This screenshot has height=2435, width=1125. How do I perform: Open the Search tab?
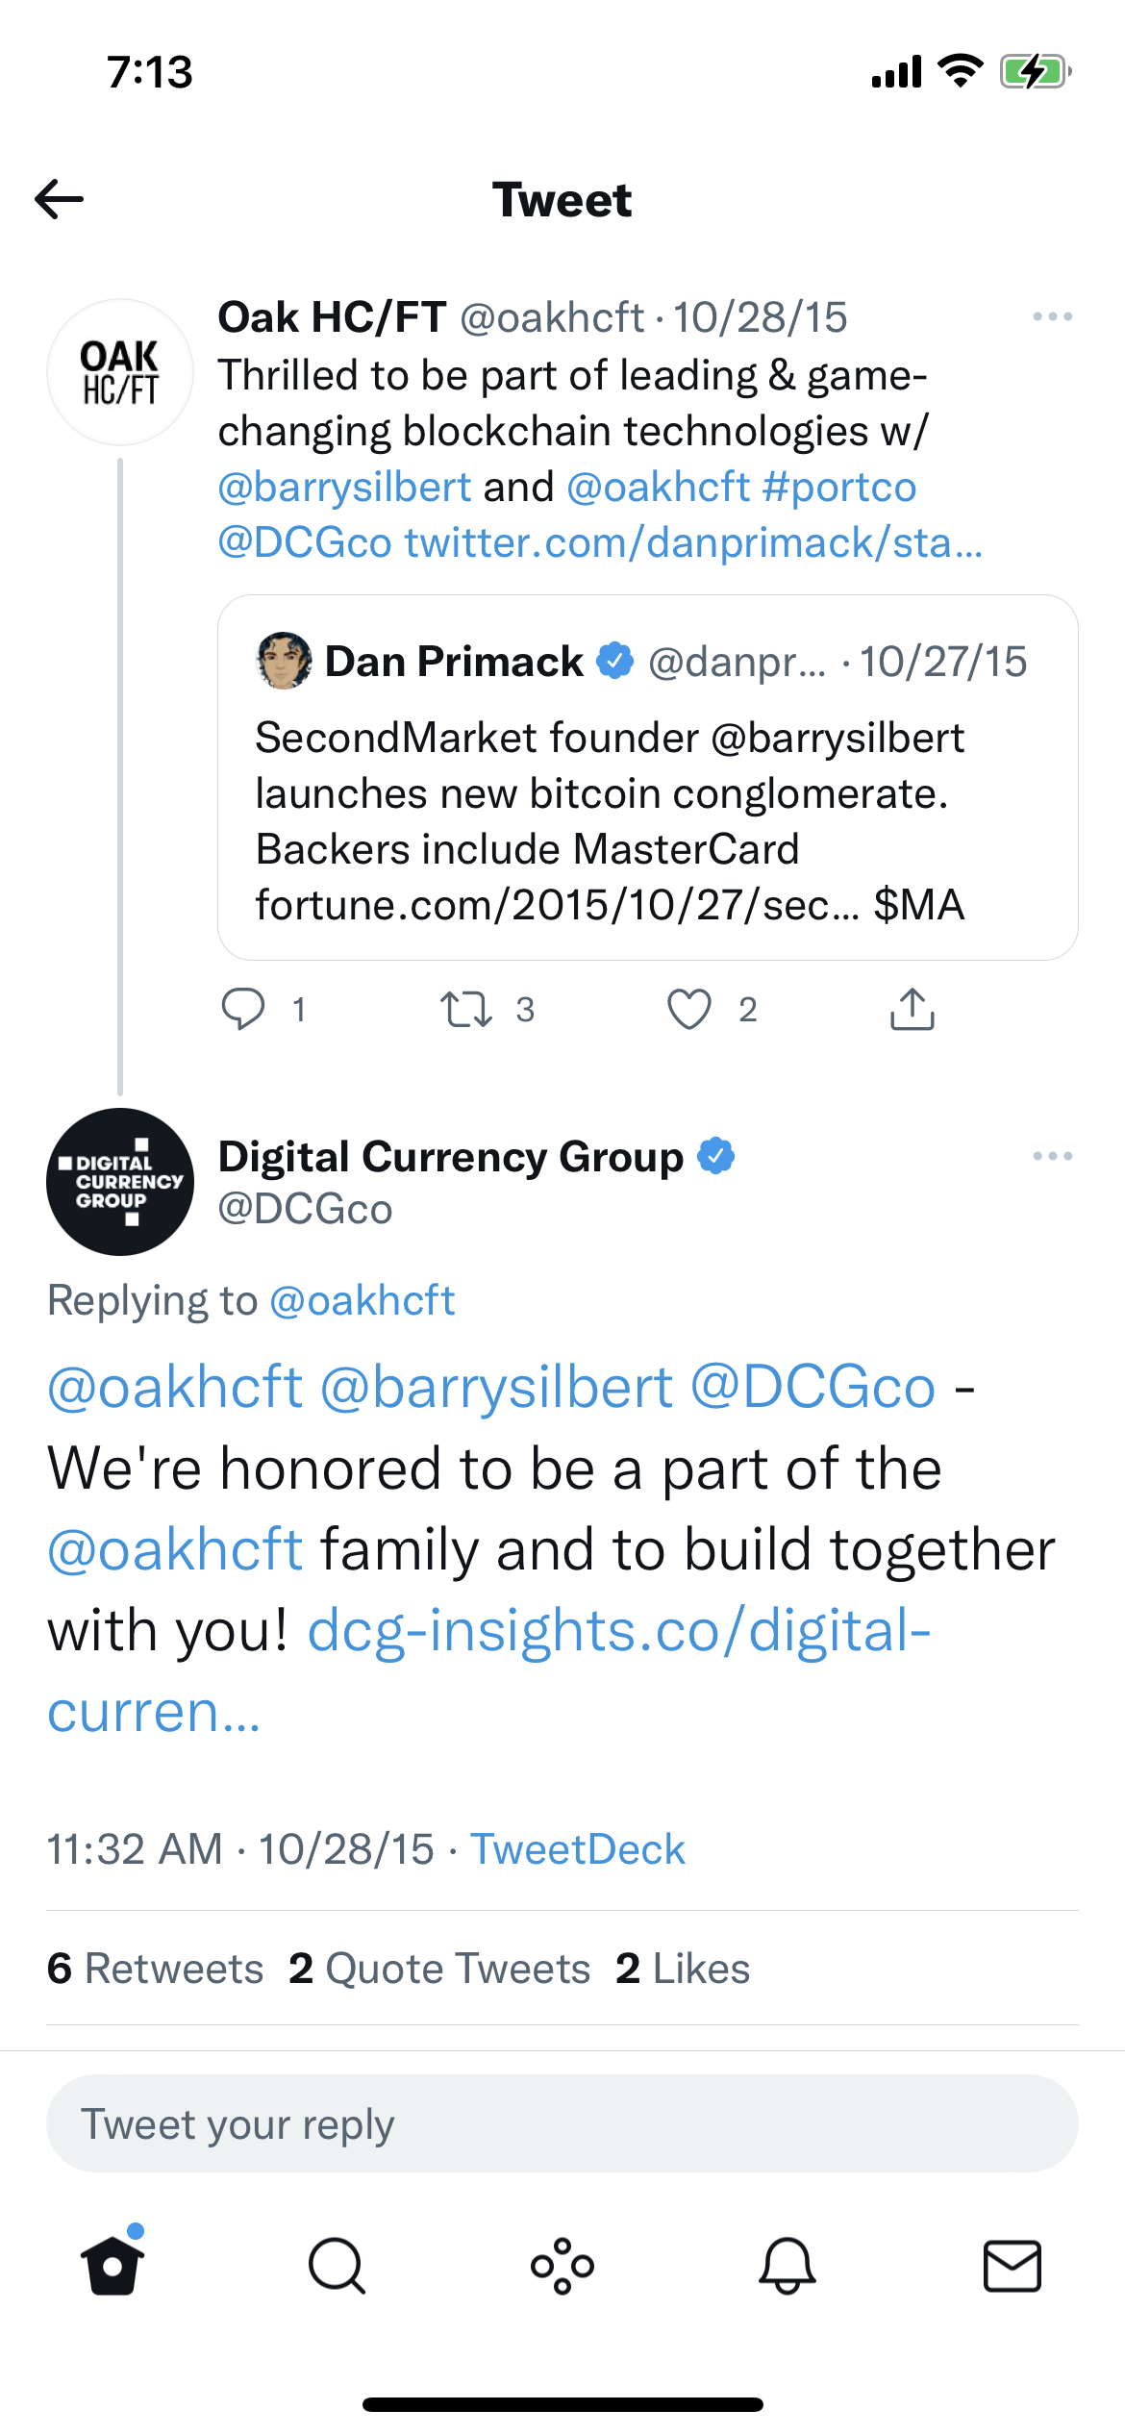click(x=337, y=2266)
